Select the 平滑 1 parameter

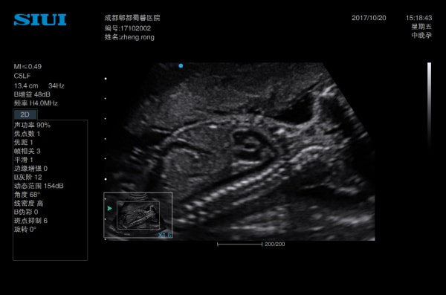24,160
